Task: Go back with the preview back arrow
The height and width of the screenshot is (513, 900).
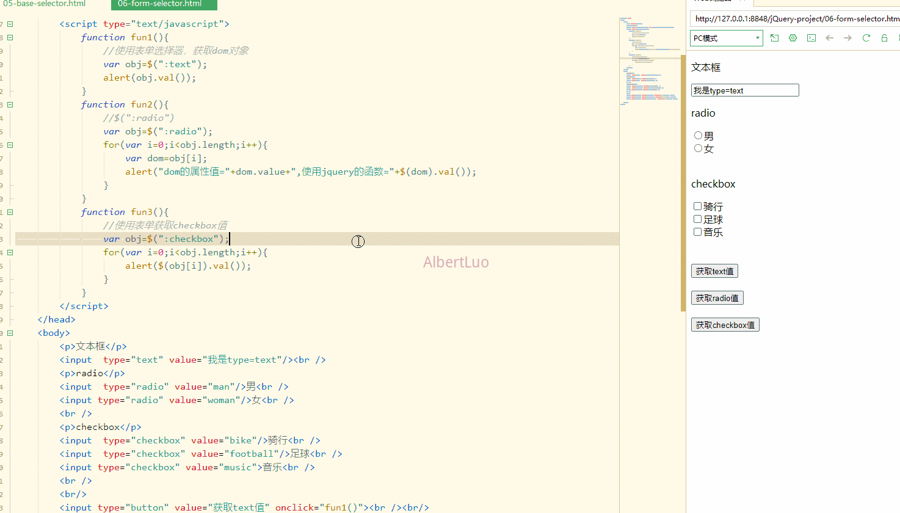Action: 829,38
